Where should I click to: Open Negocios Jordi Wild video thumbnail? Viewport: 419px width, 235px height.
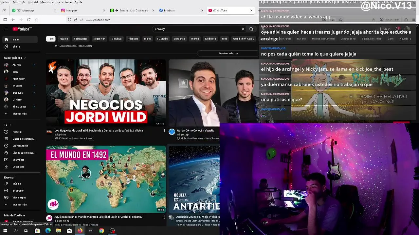coord(106,93)
